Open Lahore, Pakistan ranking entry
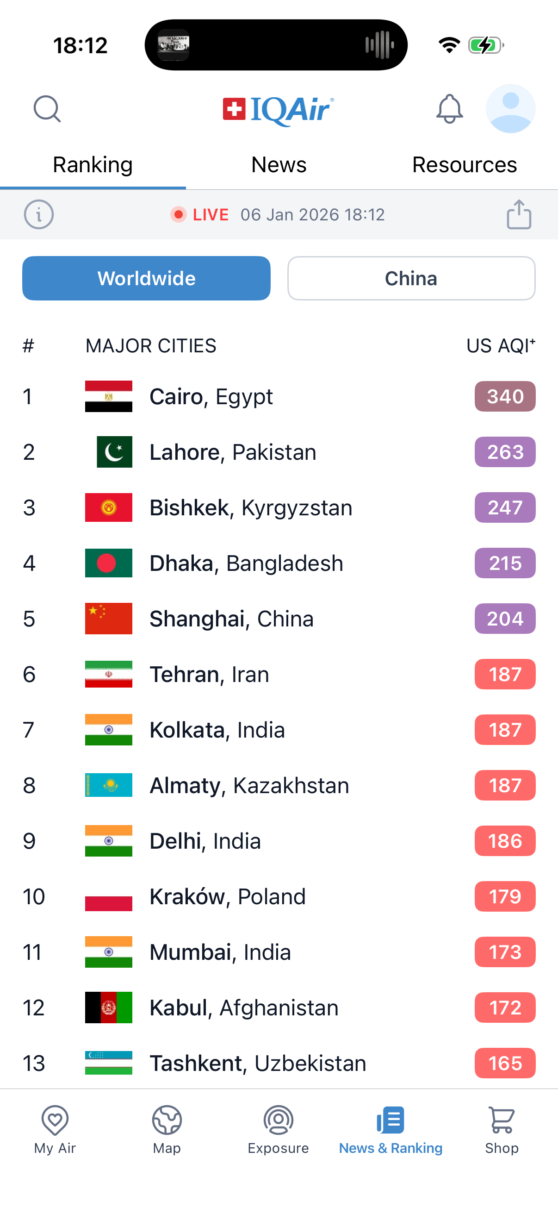Viewport: 558px width, 1214px height. point(233,452)
